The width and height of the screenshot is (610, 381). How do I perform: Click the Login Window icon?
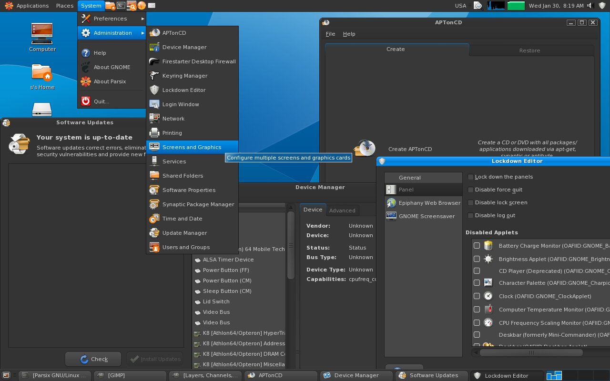(154, 104)
